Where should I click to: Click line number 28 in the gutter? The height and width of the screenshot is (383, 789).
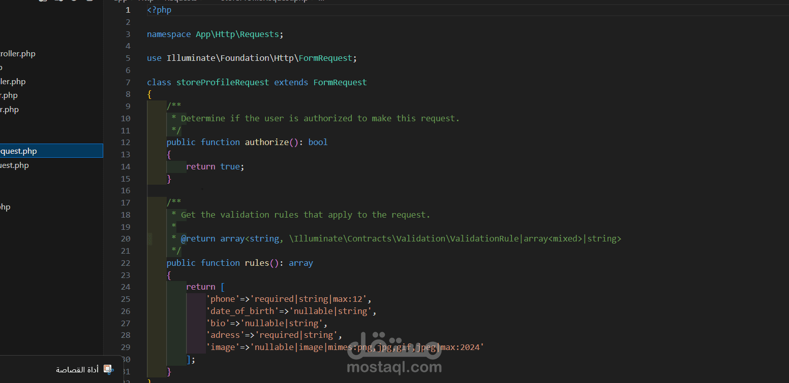pyautogui.click(x=126, y=335)
